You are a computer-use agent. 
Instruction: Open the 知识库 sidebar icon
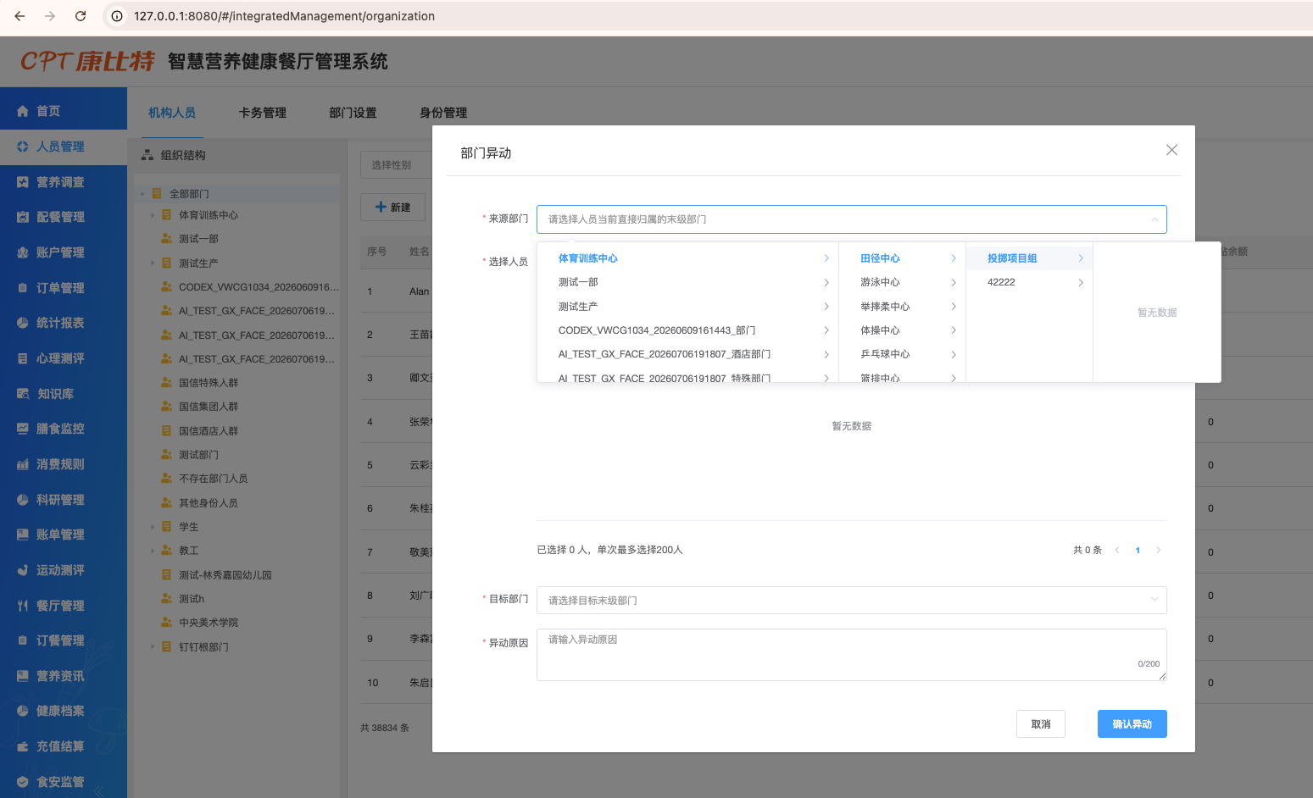(23, 394)
